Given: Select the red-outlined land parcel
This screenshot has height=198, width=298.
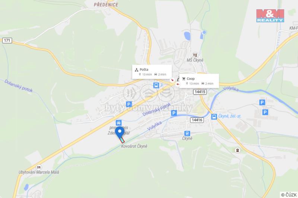Looking at the screenshot, I should (122, 140).
